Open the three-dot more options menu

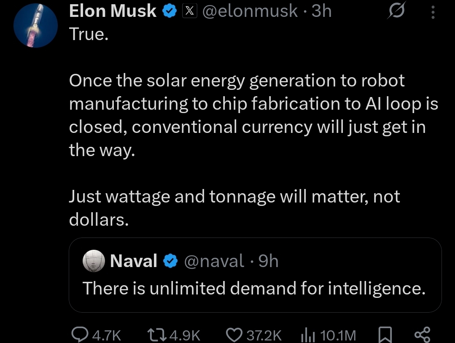(433, 13)
